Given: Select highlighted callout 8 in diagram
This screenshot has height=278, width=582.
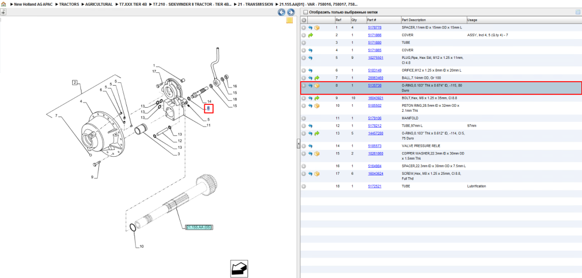Looking at the screenshot, I should [x=208, y=108].
